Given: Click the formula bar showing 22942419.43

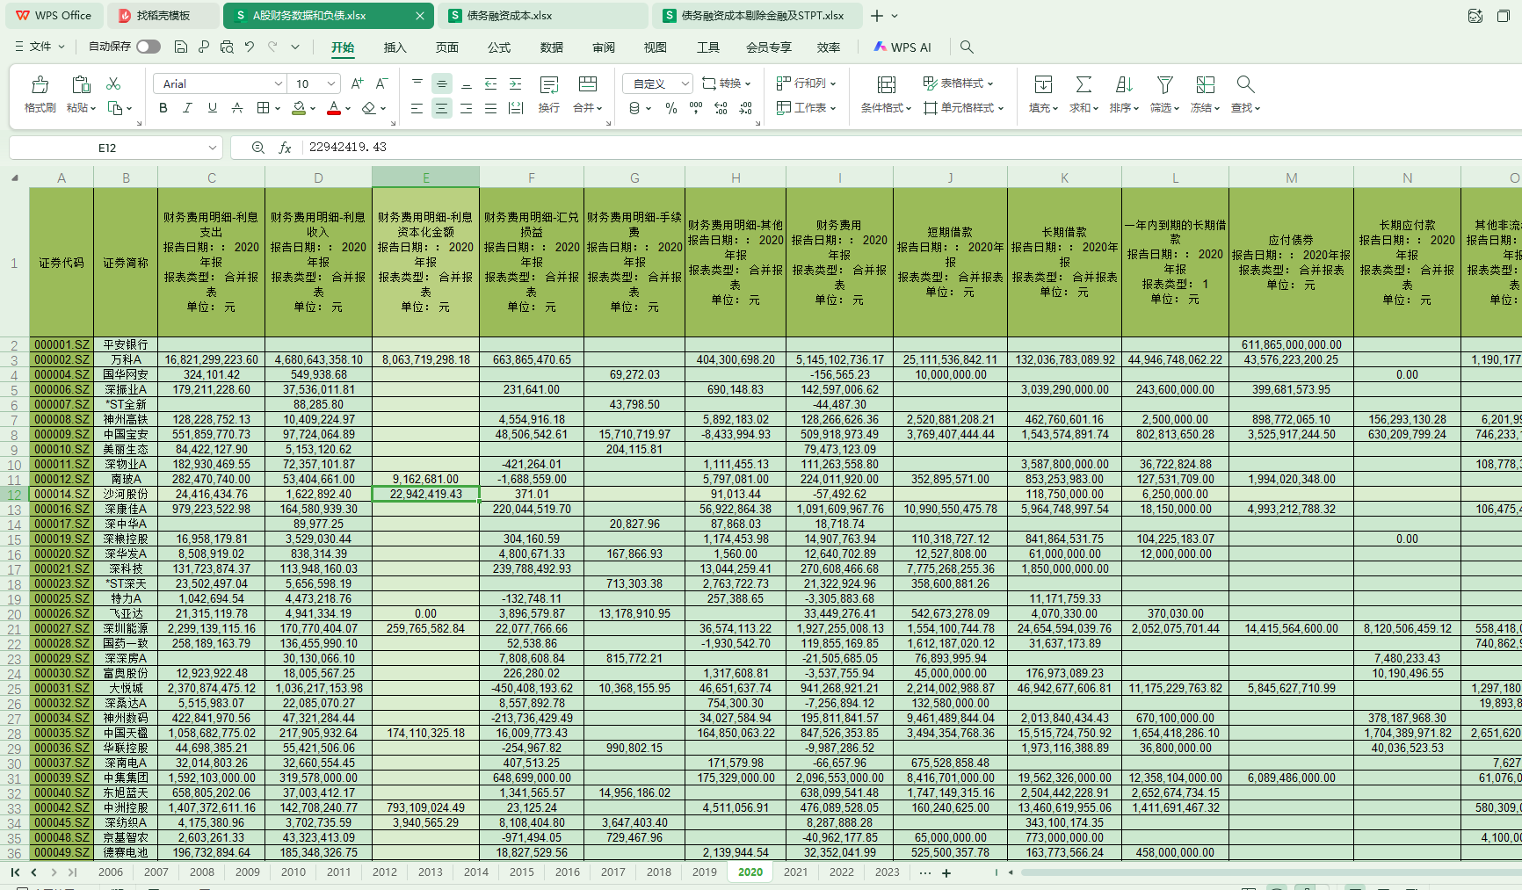Looking at the screenshot, I should [910, 148].
